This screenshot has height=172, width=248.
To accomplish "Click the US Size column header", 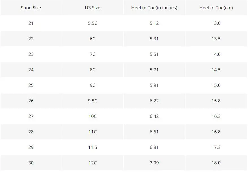I will (x=92, y=8).
